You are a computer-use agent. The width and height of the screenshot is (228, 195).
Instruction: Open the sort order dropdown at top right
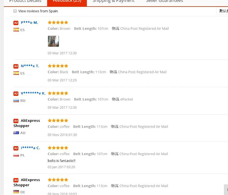222,11
